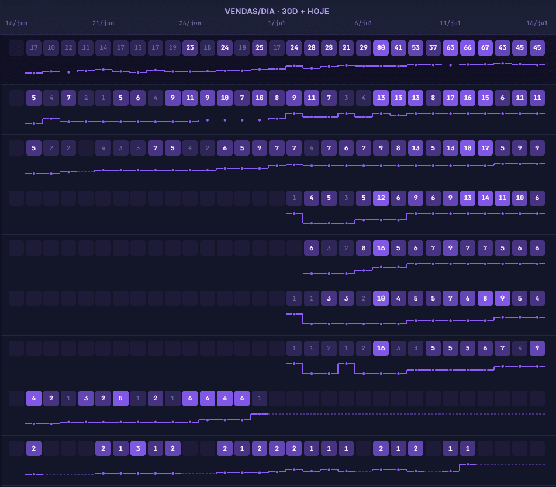Select the VENDAS/DIA · 30D + HOJE title
The width and height of the screenshot is (556, 487).
(x=277, y=11)
